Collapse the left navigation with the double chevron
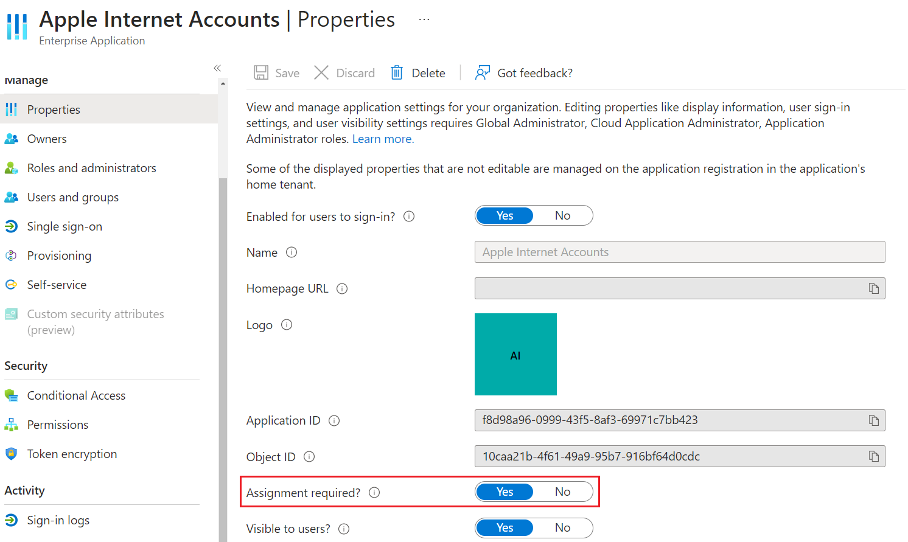Viewport: 908px width, 542px height. pyautogui.click(x=217, y=68)
